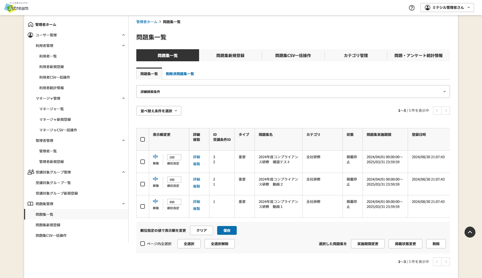Click the 全選択 button
The image size is (482, 278).
click(x=189, y=244)
